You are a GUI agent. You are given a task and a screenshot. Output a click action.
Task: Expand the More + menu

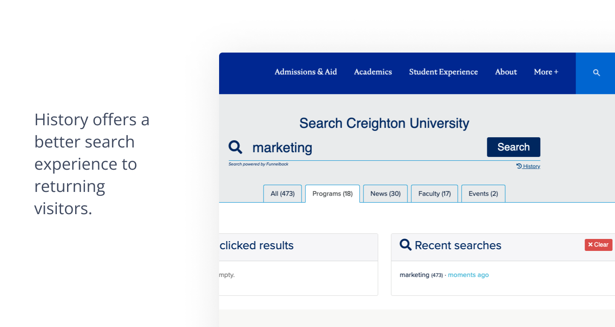pyautogui.click(x=546, y=72)
